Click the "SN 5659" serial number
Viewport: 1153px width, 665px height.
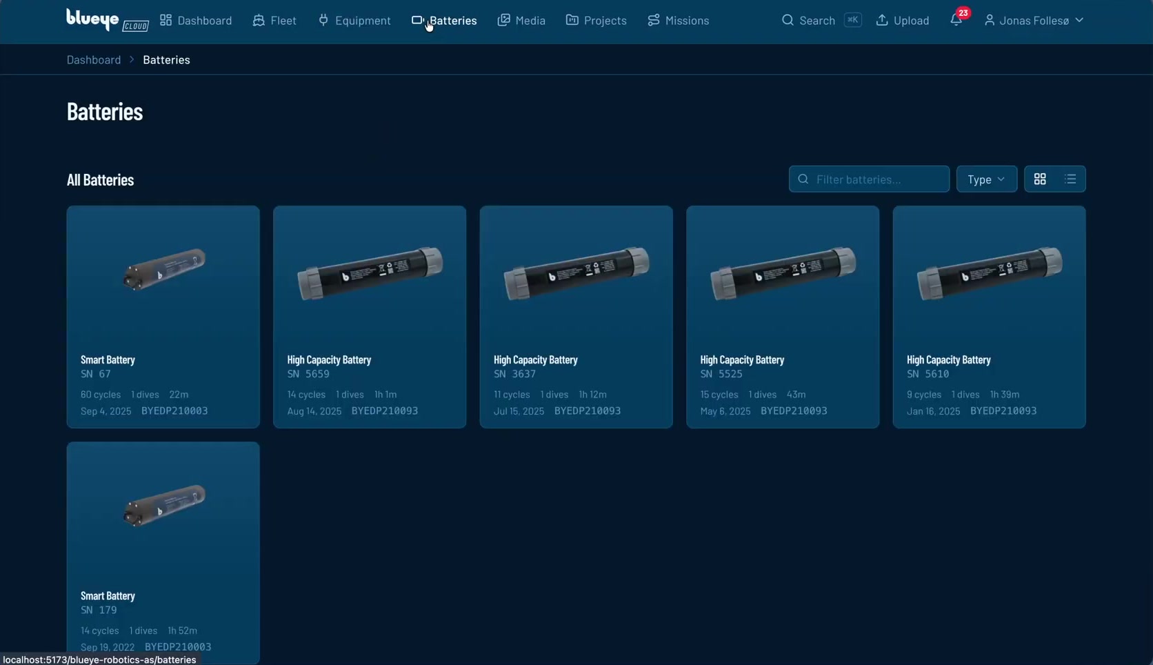tap(308, 374)
